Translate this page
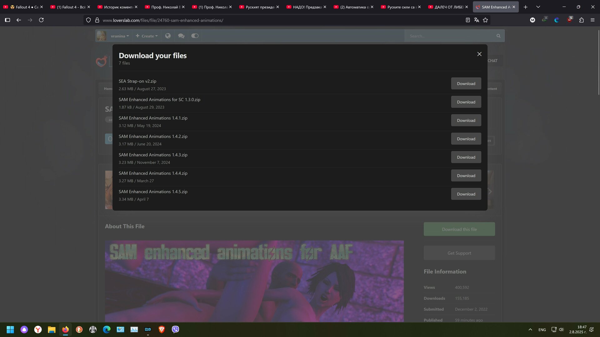This screenshot has height=337, width=600. point(477,20)
